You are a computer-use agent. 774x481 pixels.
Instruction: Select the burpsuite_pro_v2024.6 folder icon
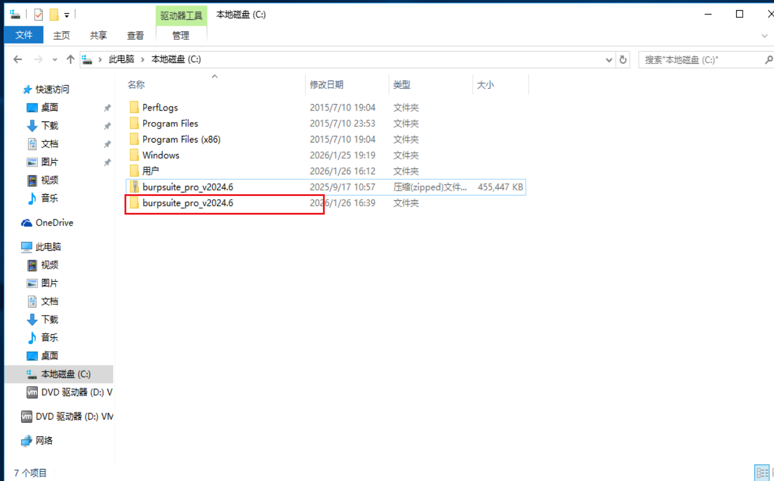[x=135, y=203]
